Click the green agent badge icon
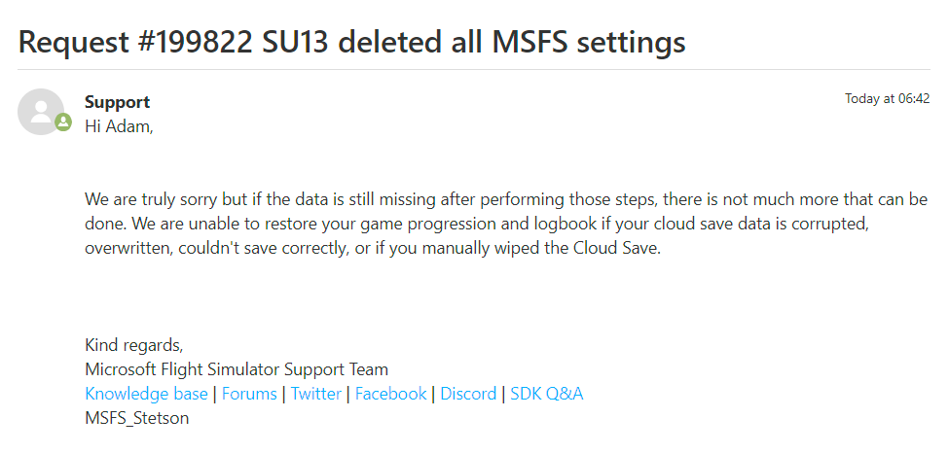The height and width of the screenshot is (453, 949). click(63, 122)
